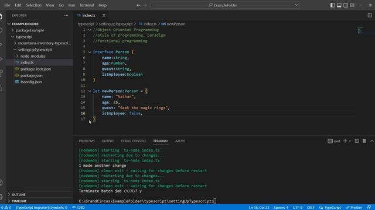Open the Run menu

[x=71, y=5]
